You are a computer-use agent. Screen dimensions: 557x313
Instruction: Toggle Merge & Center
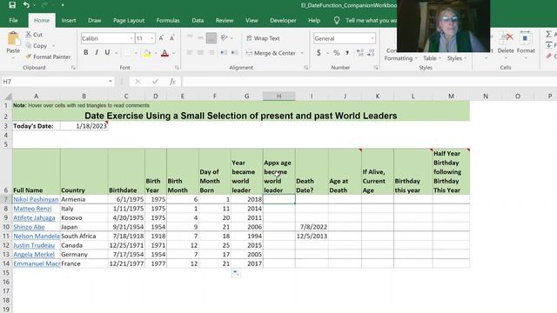271,53
